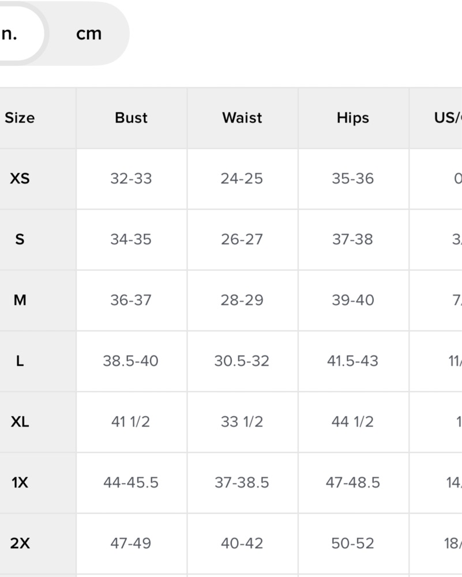Click the XL bust value 41 1/2
The height and width of the screenshot is (577, 462).
130,422
